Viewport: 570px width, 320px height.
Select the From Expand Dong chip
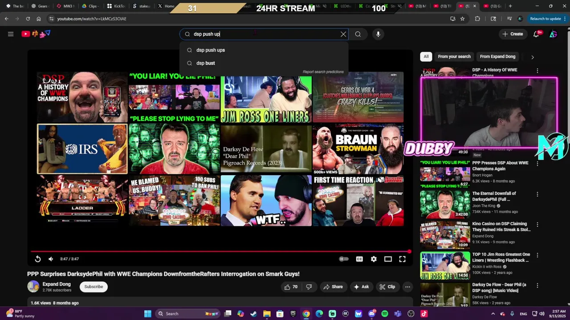tap(497, 57)
